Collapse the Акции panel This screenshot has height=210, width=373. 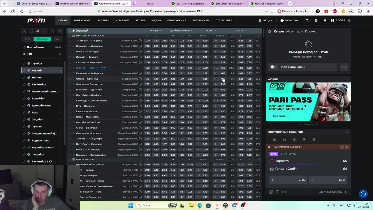tap(346, 79)
